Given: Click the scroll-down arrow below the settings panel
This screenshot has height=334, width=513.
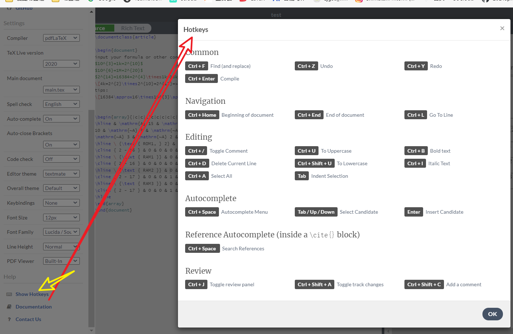Looking at the screenshot, I should [x=91, y=330].
